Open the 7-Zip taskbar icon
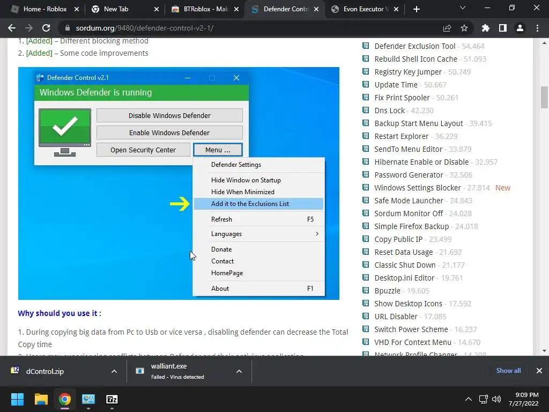Image resolution: width=549 pixels, height=412 pixels. [x=112, y=399]
